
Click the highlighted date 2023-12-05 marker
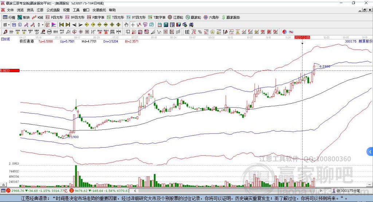pyautogui.click(x=302, y=38)
